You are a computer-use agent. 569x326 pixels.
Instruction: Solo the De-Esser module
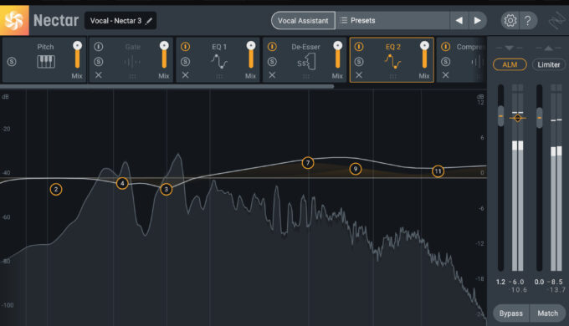[x=272, y=62]
